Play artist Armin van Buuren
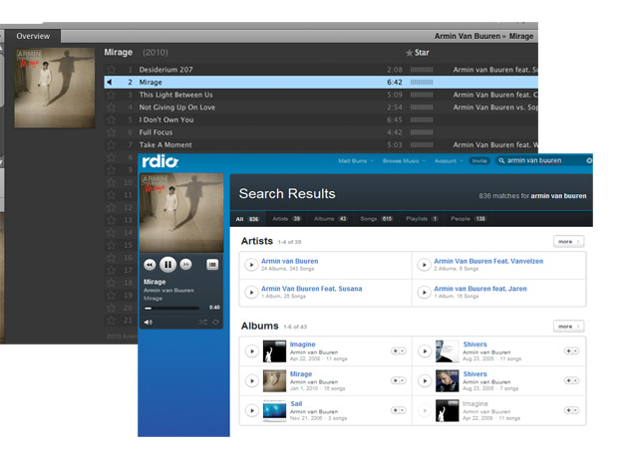The width and height of the screenshot is (628, 455). [x=251, y=265]
